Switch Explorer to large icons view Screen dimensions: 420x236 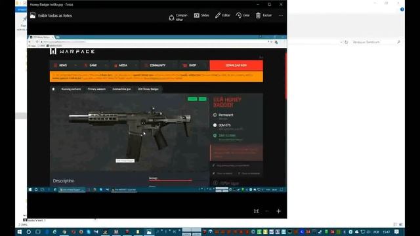click(401, 224)
